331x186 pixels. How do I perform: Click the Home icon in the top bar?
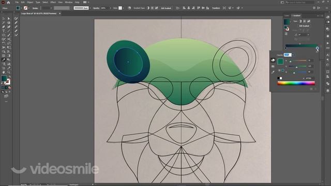[8, 2]
